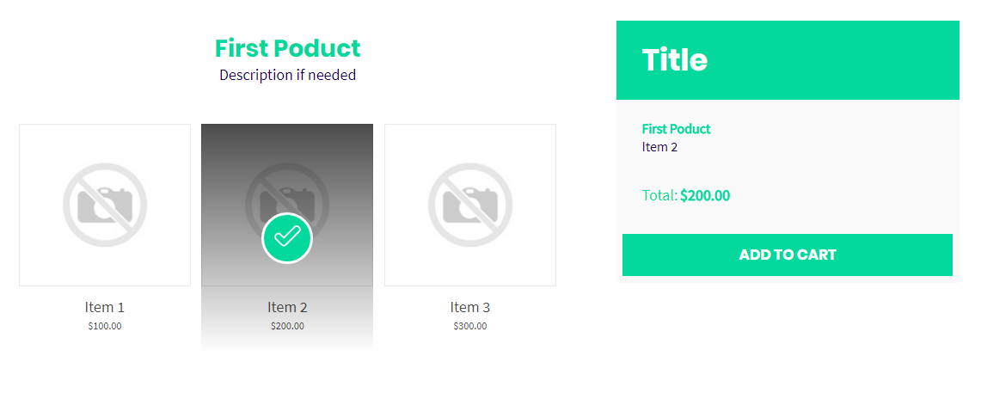This screenshot has width=981, height=393.
Task: Deselect the highlighted Item 2 card
Action: click(287, 238)
